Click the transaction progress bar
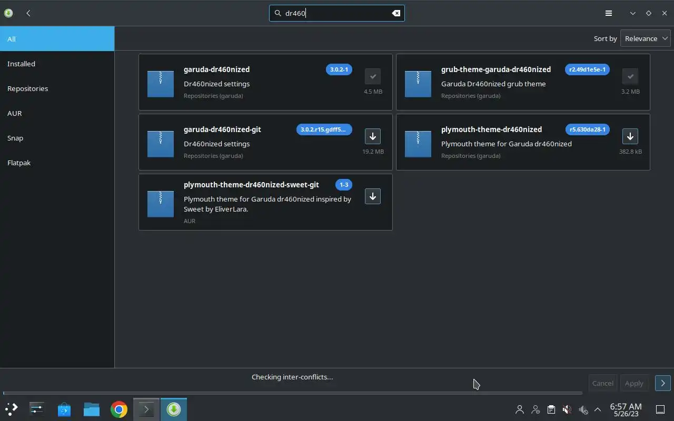Screen dimensions: 674x421 pos(293,393)
